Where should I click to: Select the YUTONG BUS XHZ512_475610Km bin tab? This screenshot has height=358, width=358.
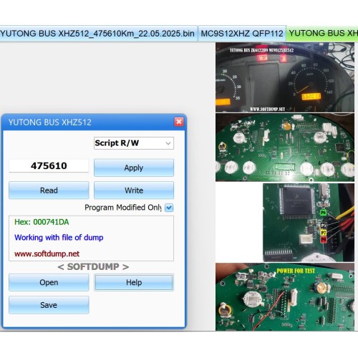(x=98, y=34)
